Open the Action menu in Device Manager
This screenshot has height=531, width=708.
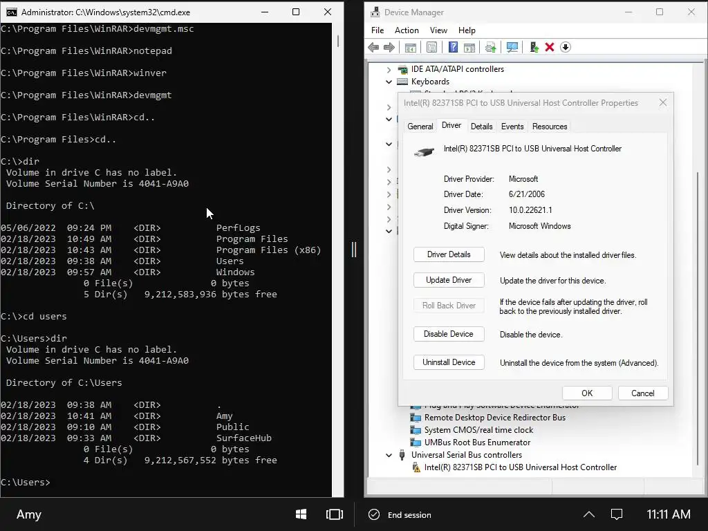(407, 30)
